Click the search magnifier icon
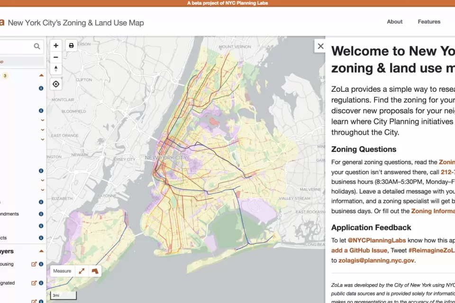Screen dimensions: 455x303 click(37, 46)
